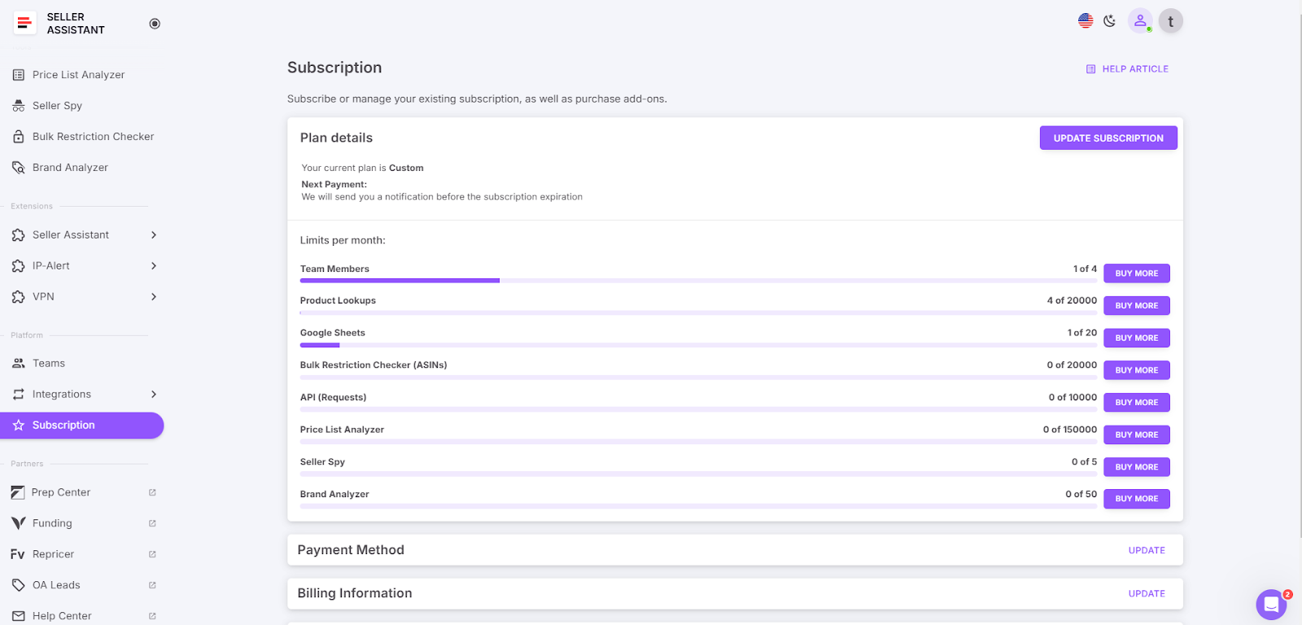Expand the Seller Assistant extensions submenu

154,235
